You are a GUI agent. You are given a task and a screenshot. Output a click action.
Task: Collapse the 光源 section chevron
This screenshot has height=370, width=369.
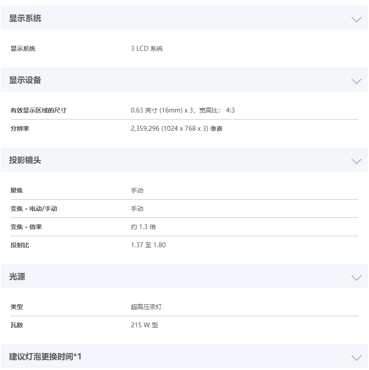click(x=356, y=277)
